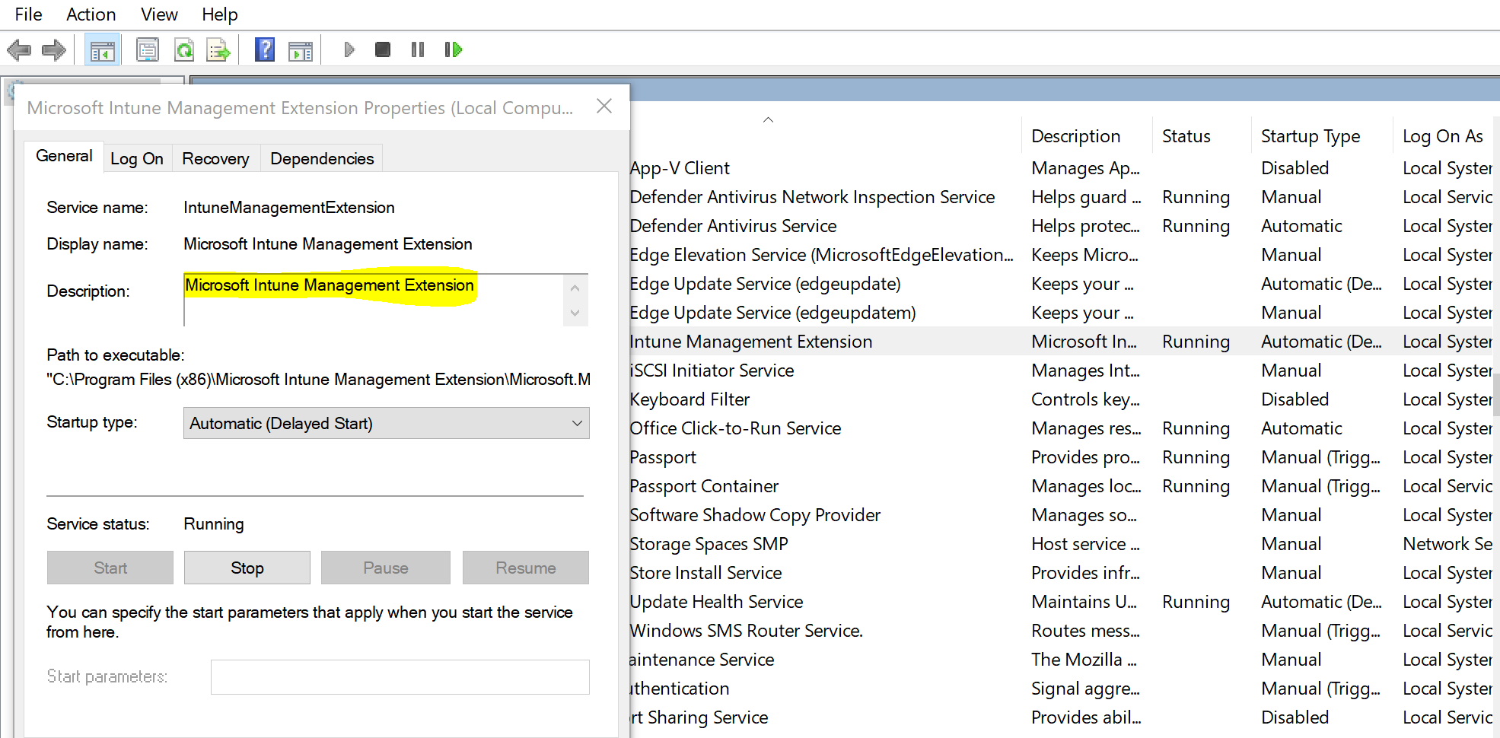The image size is (1500, 738).
Task: Open the Export List icon
Action: point(218,49)
